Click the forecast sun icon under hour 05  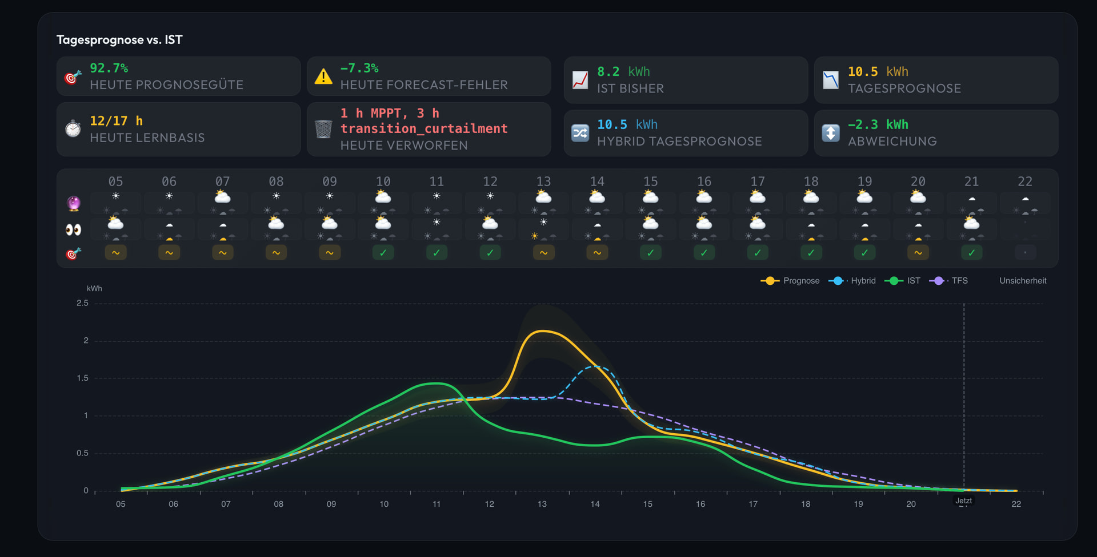116,196
